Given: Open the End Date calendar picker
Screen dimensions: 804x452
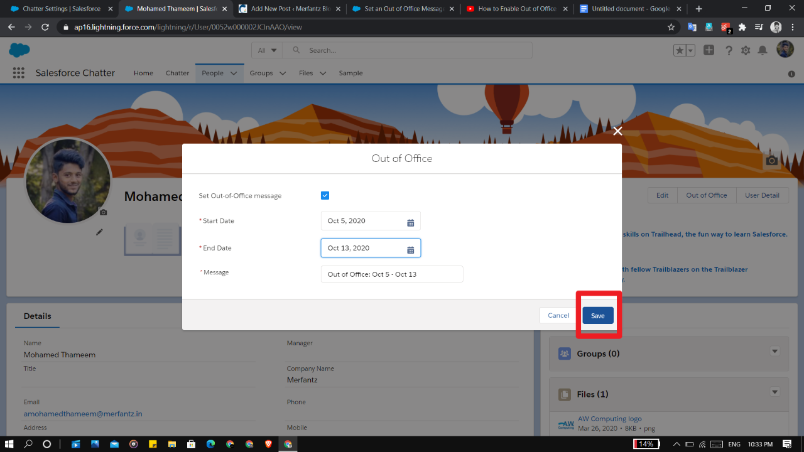Looking at the screenshot, I should pos(410,249).
